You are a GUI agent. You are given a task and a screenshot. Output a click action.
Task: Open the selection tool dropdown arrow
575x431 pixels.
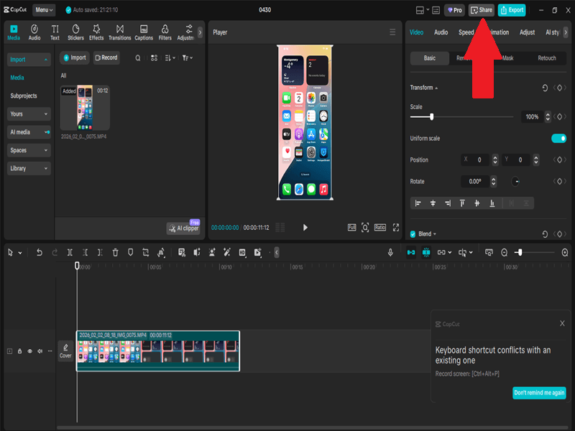20,253
